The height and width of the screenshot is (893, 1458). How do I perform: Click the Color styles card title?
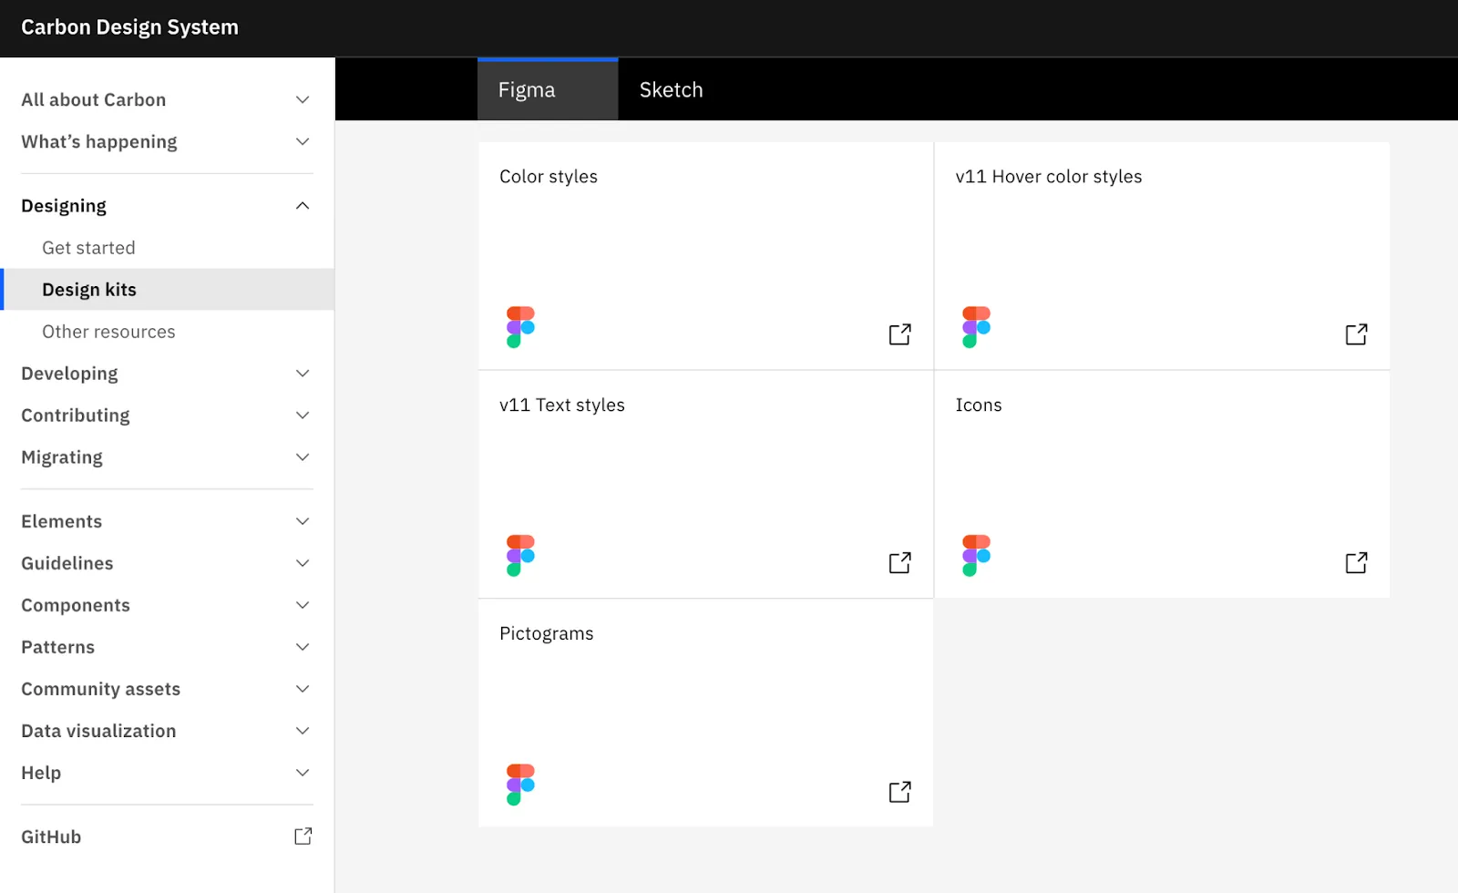[x=549, y=177]
